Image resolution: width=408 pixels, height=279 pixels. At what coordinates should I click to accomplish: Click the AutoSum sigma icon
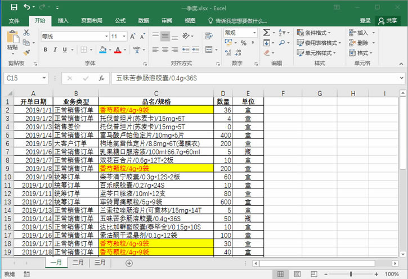point(266,33)
